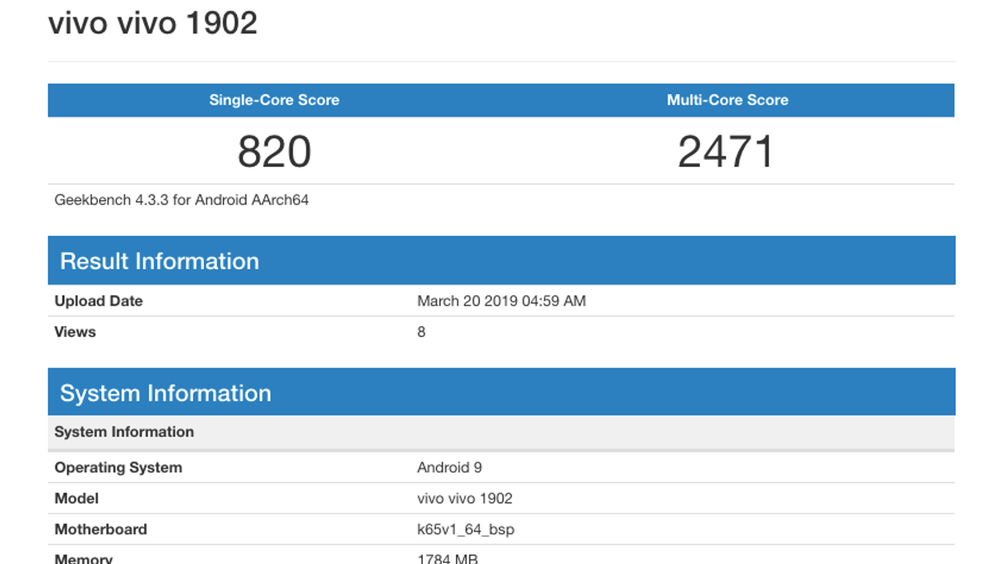Click the Single-Core Score column header

pos(274,100)
